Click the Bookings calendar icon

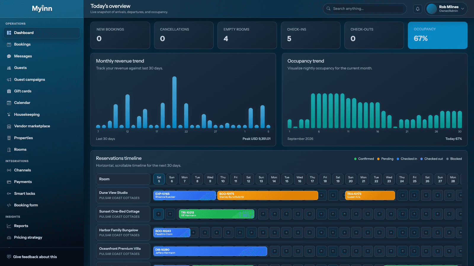9,44
